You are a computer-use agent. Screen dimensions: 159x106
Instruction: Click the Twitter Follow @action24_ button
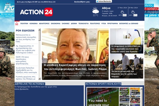[x=104, y=1]
